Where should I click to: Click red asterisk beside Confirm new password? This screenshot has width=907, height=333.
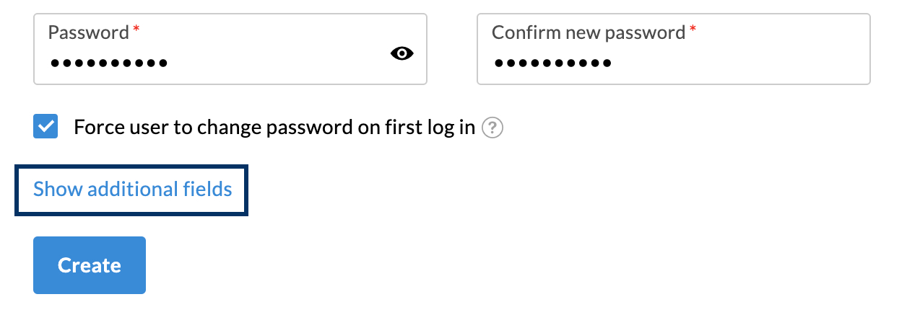click(x=693, y=30)
